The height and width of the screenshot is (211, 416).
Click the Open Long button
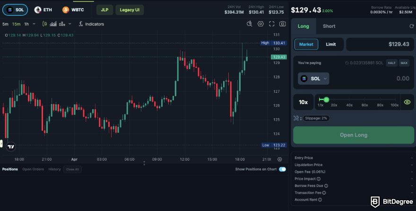354,135
